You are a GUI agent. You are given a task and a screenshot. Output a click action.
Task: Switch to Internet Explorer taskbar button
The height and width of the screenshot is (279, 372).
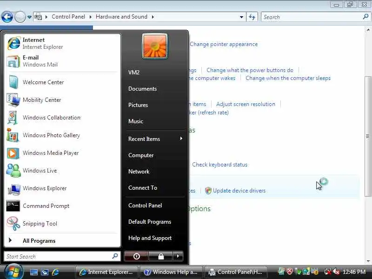pyautogui.click(x=106, y=272)
